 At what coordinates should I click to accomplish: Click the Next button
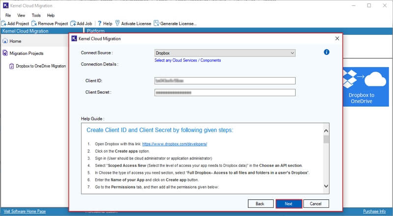(x=288, y=204)
